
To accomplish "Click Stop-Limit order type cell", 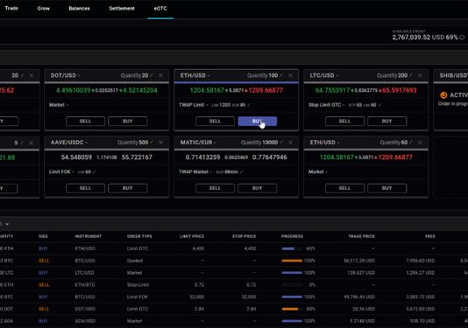I will [138, 285].
